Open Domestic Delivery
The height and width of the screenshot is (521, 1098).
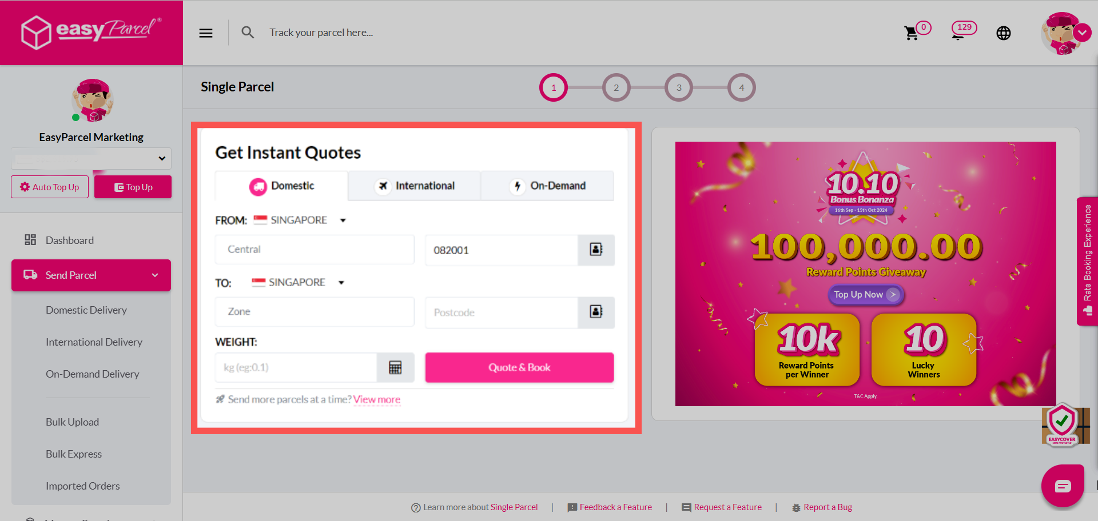(86, 310)
